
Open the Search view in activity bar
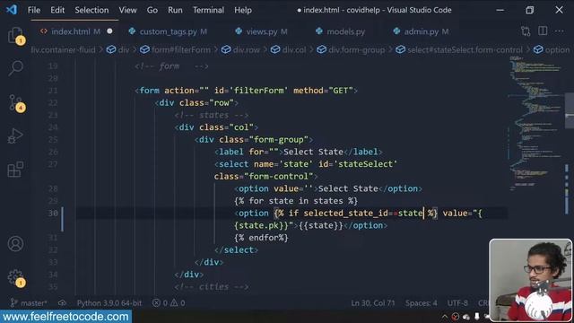point(16,68)
